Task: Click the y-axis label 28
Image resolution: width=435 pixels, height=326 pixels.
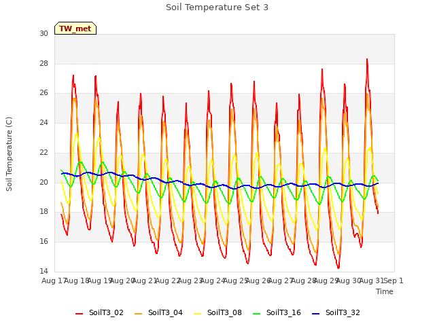Action: tap(43, 63)
